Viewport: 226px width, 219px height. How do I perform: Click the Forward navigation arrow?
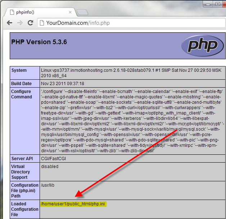[20, 23]
